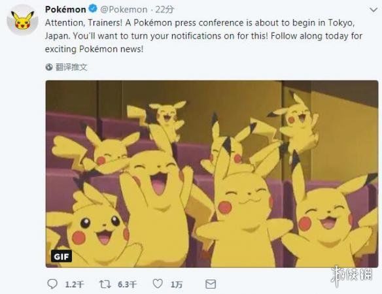Click the GIF badge label

pos(61,256)
